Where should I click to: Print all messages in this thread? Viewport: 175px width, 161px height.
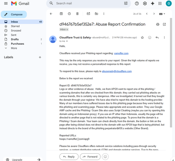158,24
